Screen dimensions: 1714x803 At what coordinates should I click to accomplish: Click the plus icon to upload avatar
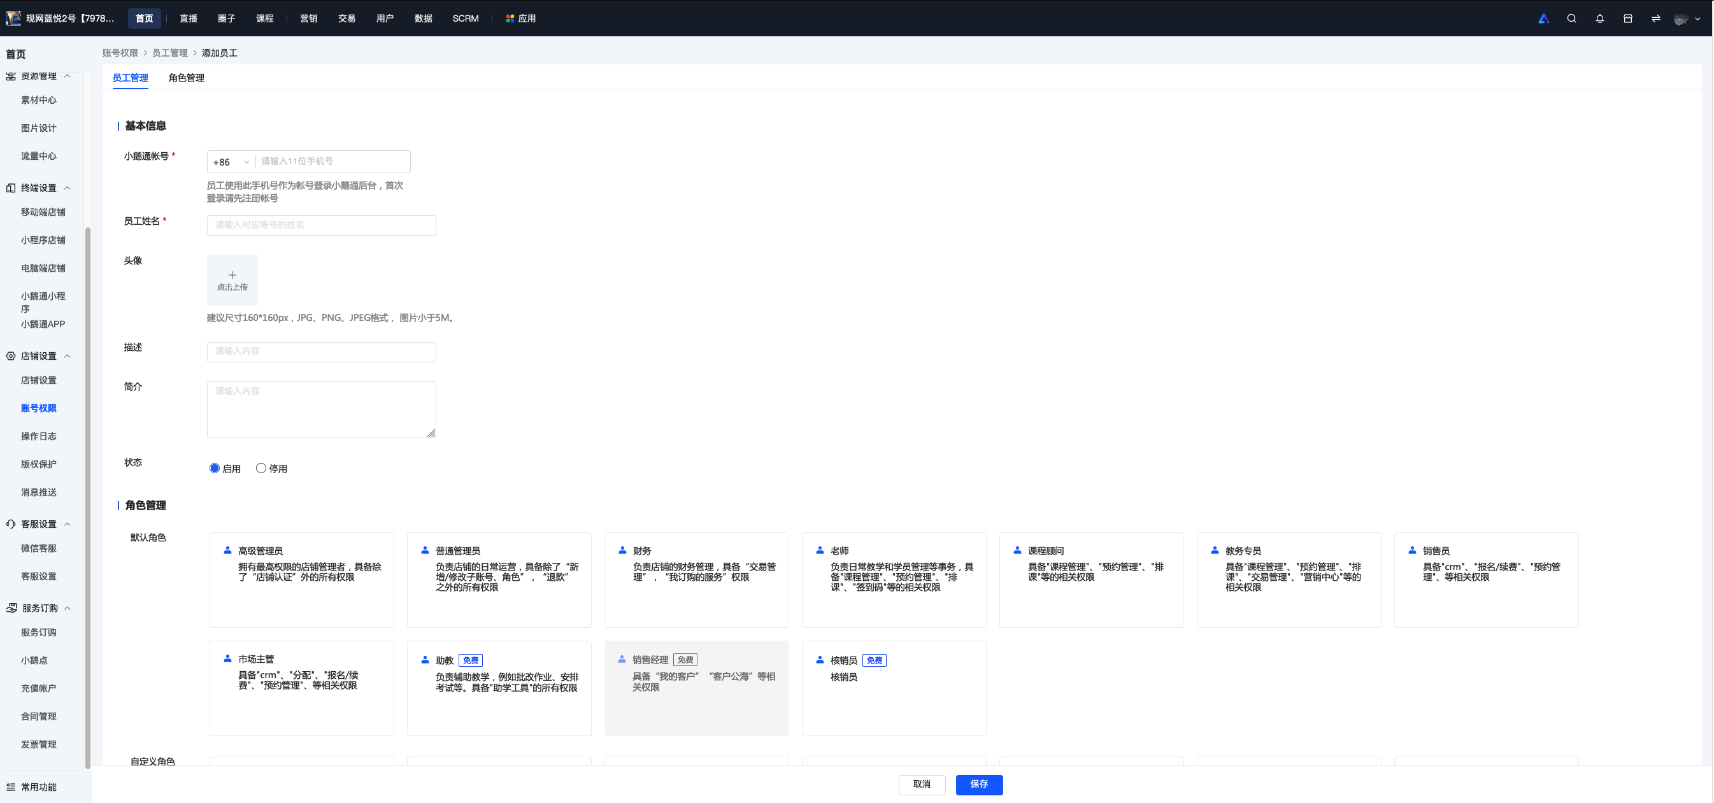(x=232, y=274)
